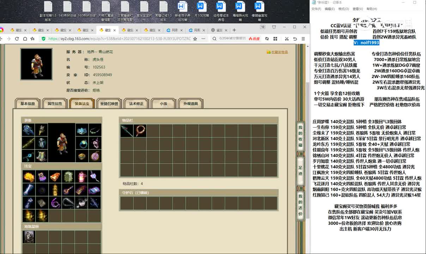Click the 热搜 hot search button
This screenshot has width=426, height=254.
pyautogui.click(x=254, y=39)
